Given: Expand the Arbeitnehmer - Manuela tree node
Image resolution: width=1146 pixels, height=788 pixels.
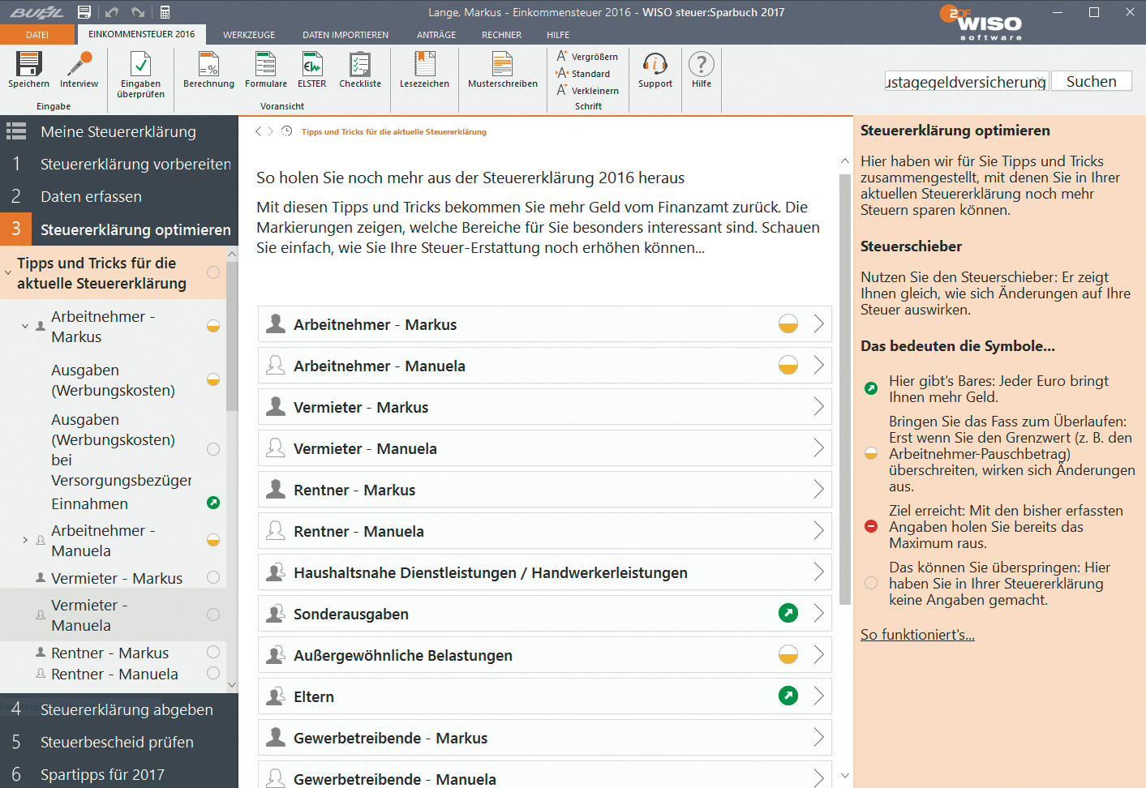Looking at the screenshot, I should 25,540.
